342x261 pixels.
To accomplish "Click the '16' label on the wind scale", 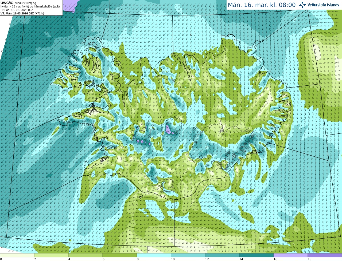I will click(x=275, y=259).
